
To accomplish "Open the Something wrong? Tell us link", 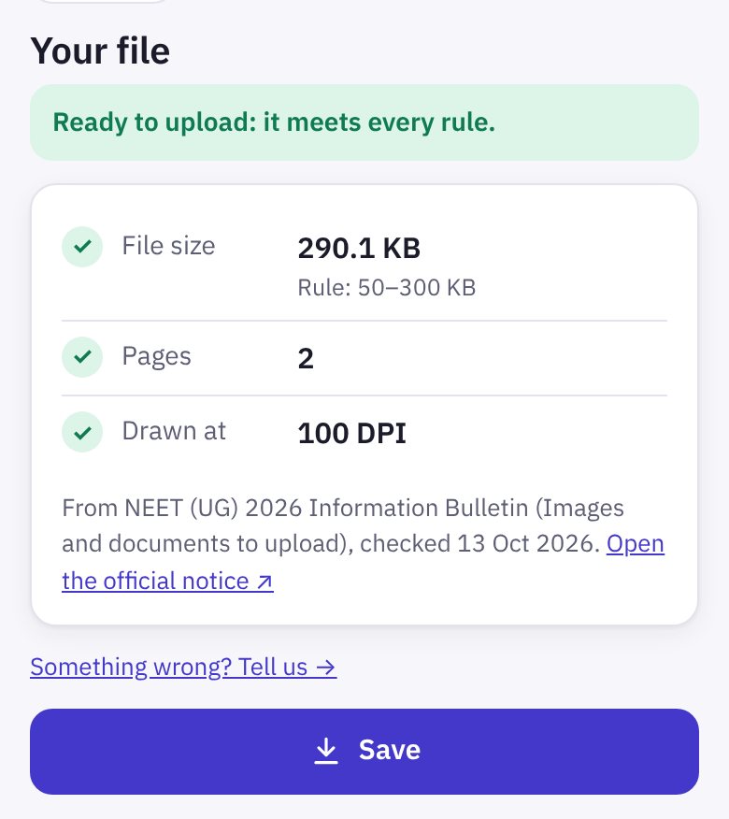I will 183,667.
